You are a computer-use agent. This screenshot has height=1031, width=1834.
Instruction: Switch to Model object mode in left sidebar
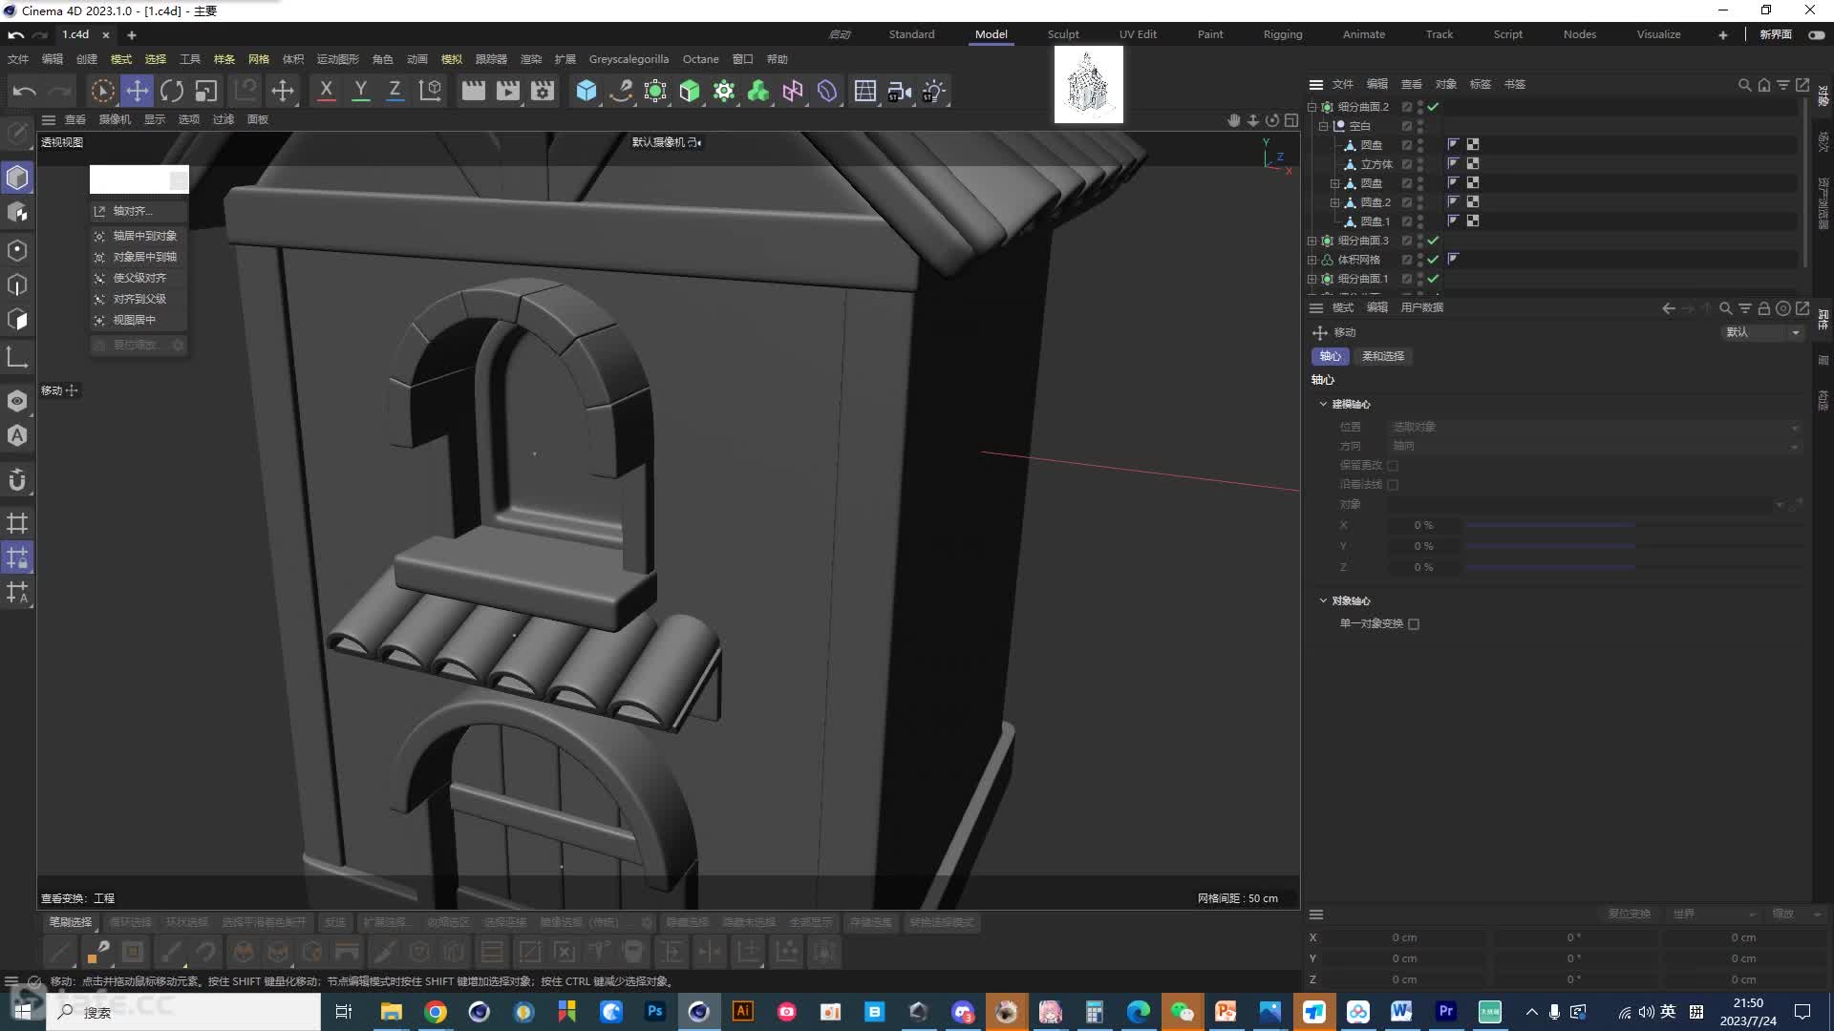click(17, 178)
